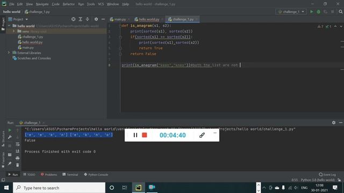Image resolution: width=344 pixels, height=193 pixels.
Task: Open the Navigate menu
Action: (42, 4)
